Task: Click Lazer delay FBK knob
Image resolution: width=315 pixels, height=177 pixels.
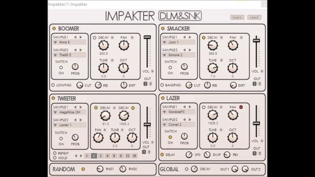Action: pyautogui.click(x=227, y=155)
